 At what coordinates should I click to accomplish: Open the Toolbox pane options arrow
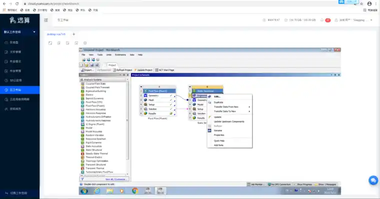120,75
